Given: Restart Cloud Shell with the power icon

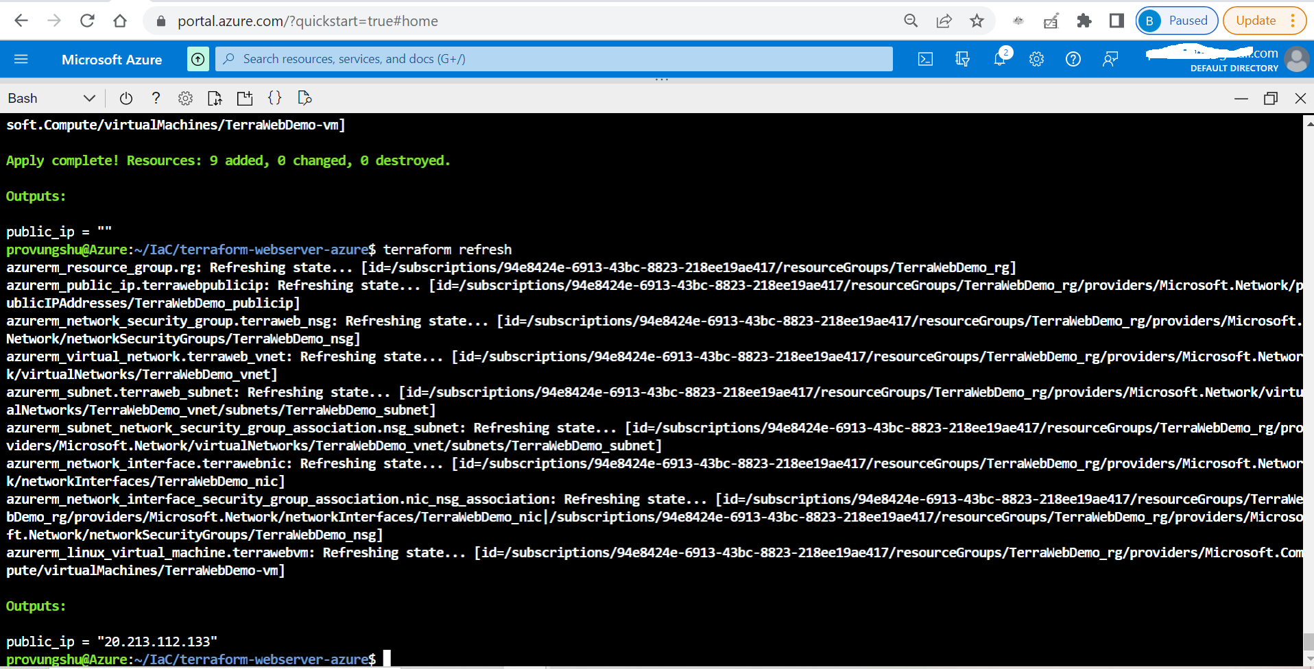Looking at the screenshot, I should (x=126, y=98).
